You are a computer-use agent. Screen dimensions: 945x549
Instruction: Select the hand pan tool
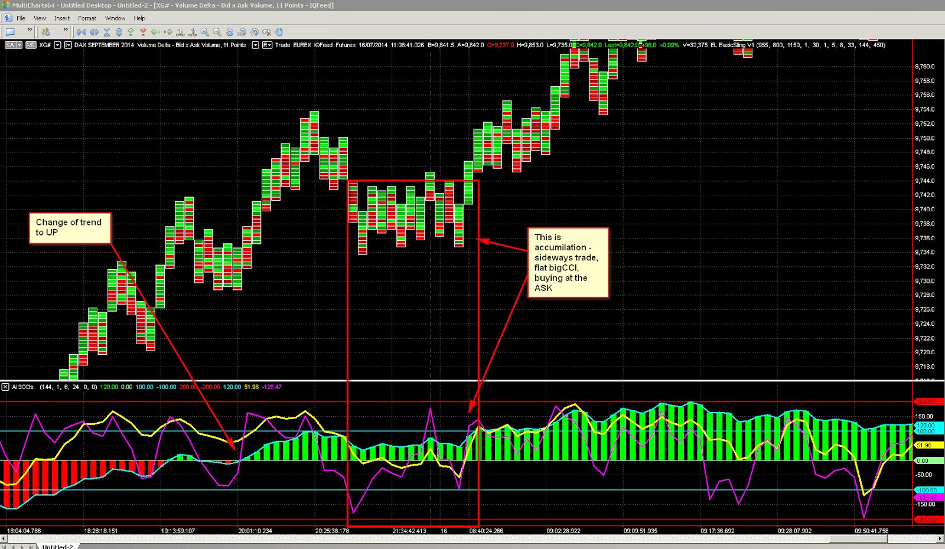pos(279,32)
